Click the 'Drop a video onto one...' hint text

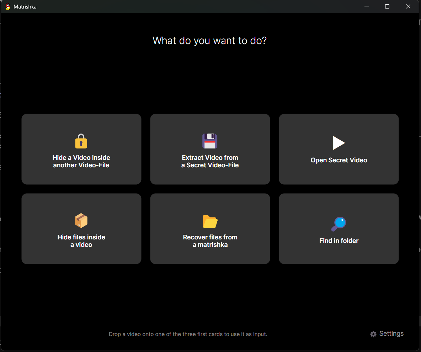188,334
